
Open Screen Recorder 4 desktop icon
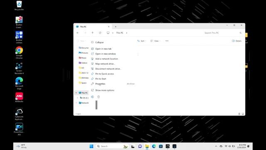19,68
